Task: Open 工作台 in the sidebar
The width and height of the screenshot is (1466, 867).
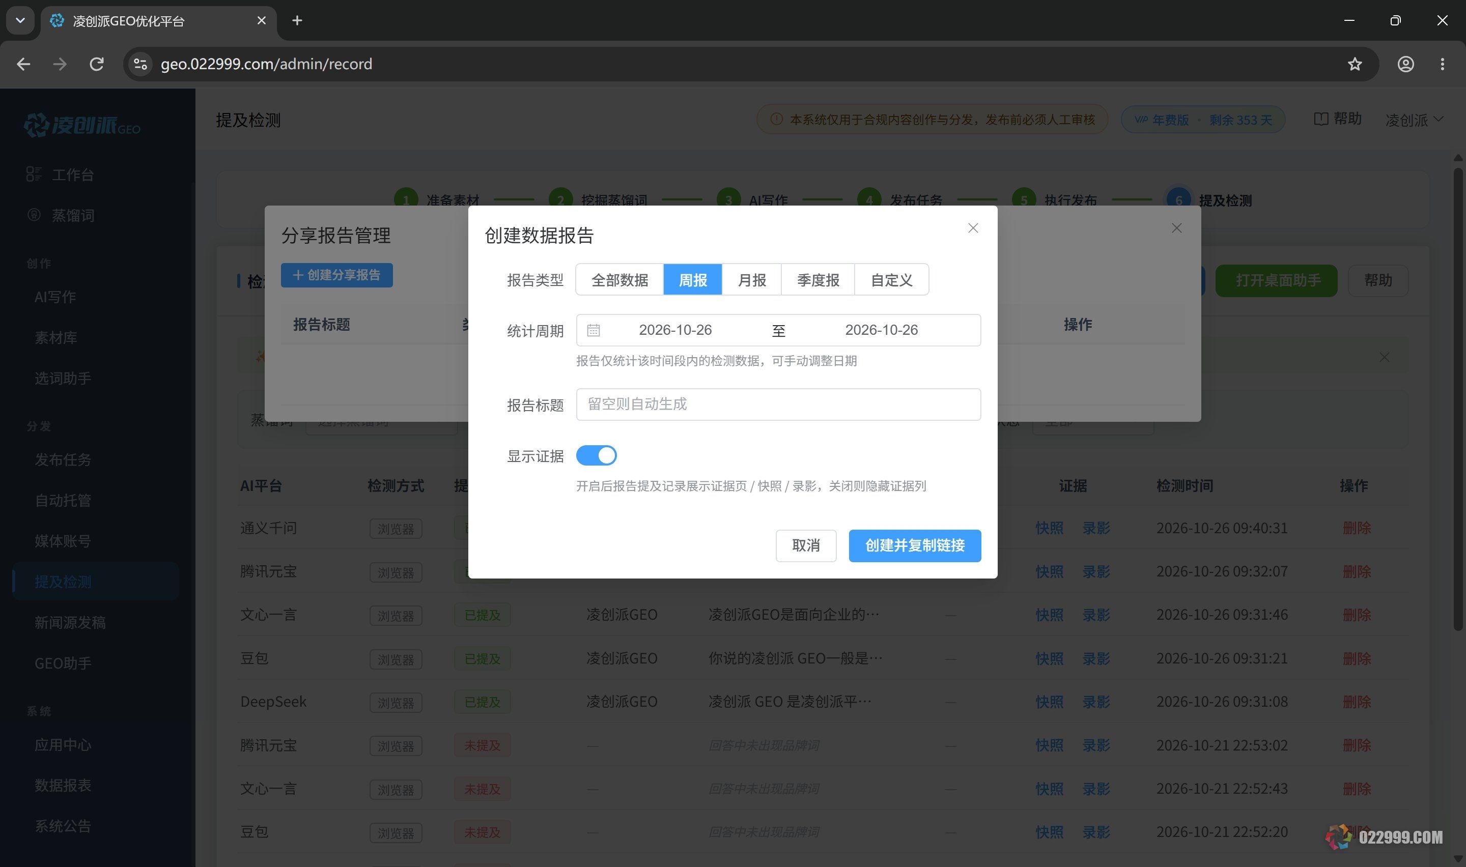Action: point(72,174)
